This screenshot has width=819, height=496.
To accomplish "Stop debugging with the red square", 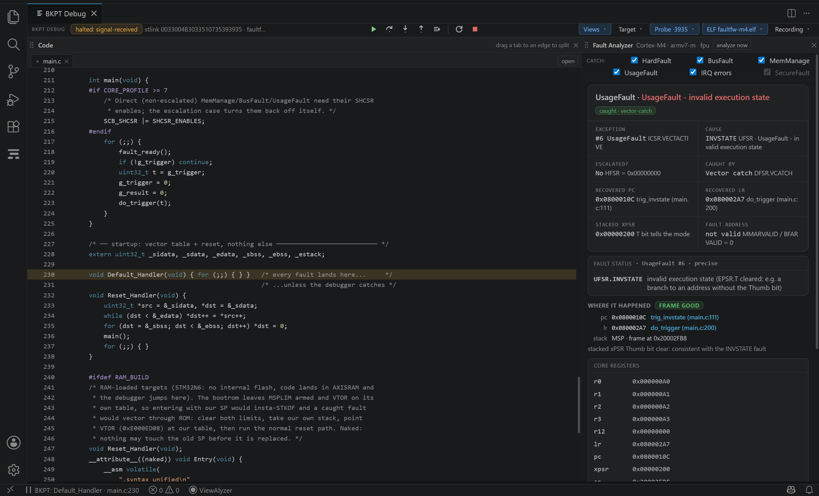I will [x=475, y=29].
